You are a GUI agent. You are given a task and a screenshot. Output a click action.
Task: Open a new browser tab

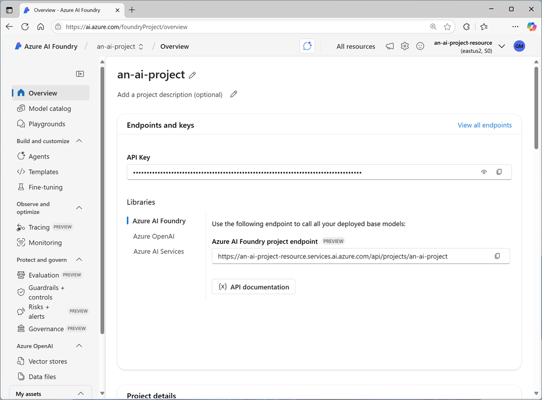[x=132, y=10]
